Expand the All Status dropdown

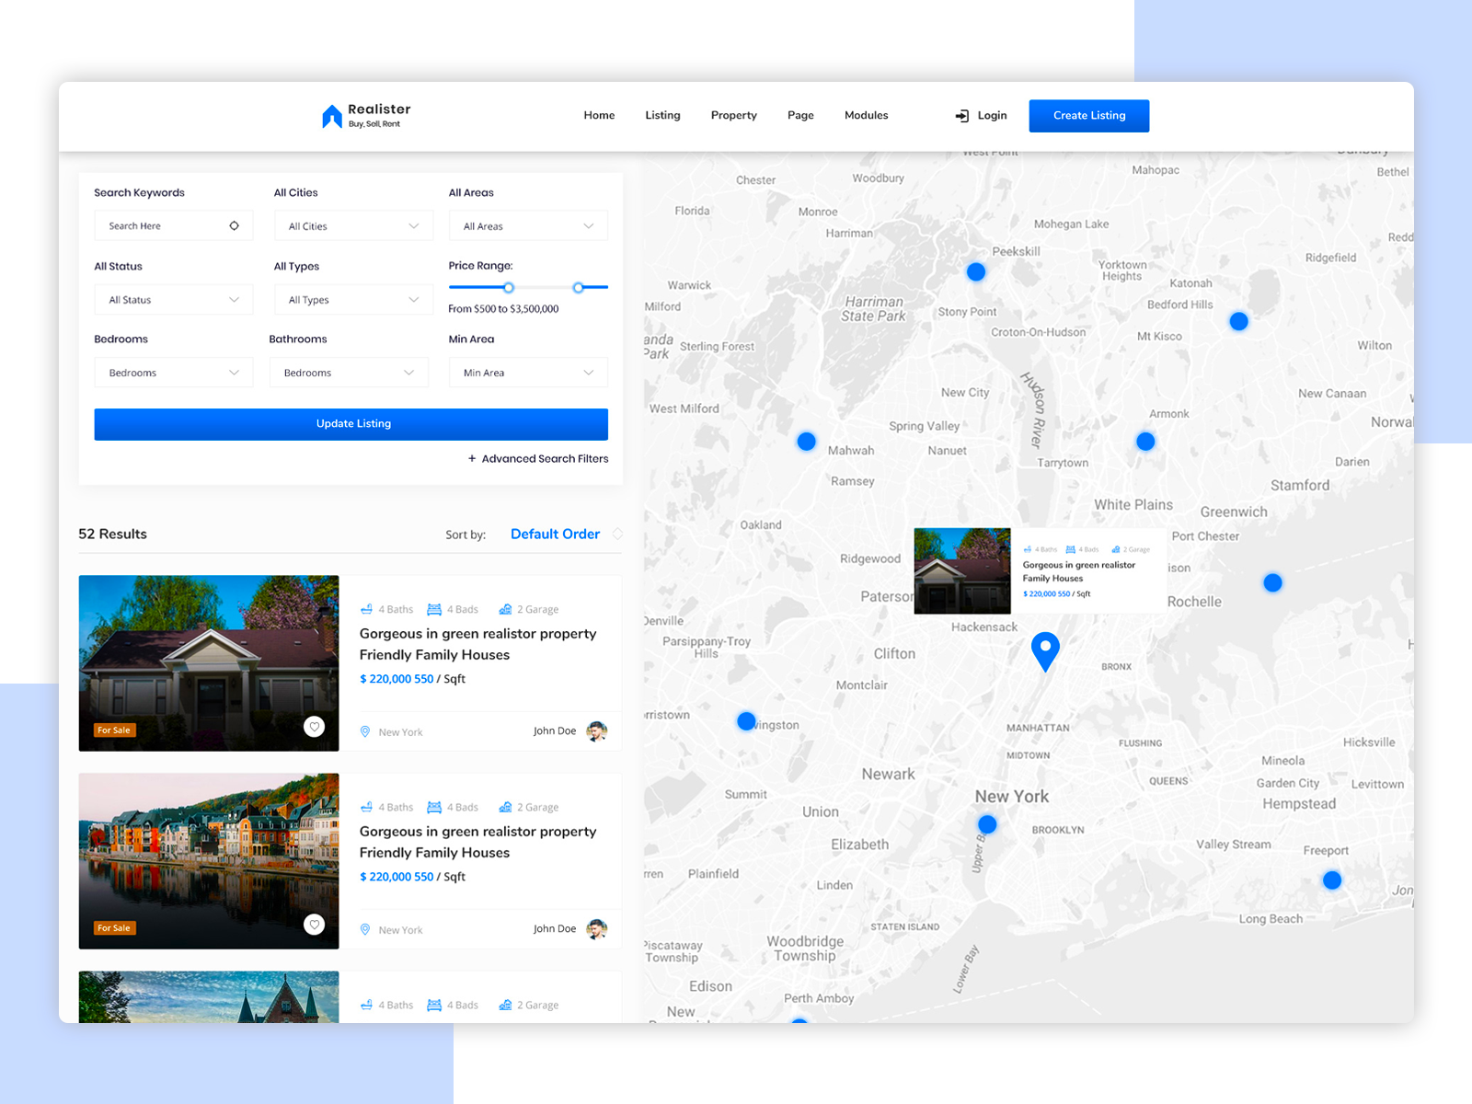[173, 300]
